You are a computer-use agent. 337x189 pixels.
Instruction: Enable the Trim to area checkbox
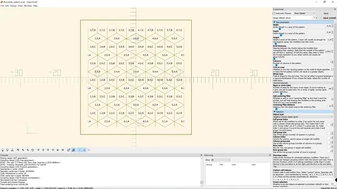tap(332, 69)
